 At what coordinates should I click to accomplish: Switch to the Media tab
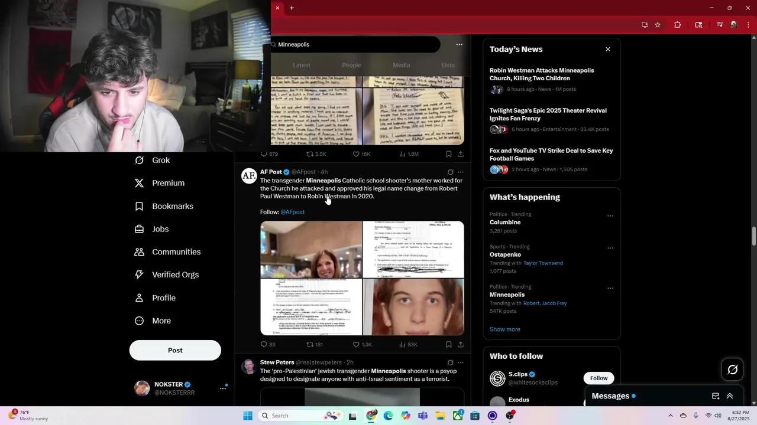(x=401, y=65)
